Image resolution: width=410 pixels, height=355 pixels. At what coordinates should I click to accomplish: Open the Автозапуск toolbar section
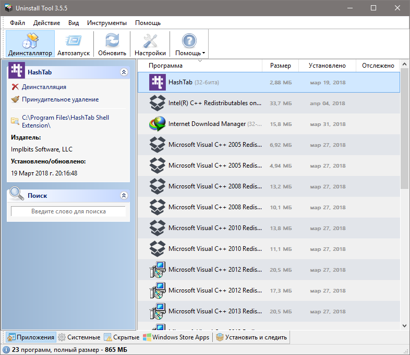[x=74, y=44]
